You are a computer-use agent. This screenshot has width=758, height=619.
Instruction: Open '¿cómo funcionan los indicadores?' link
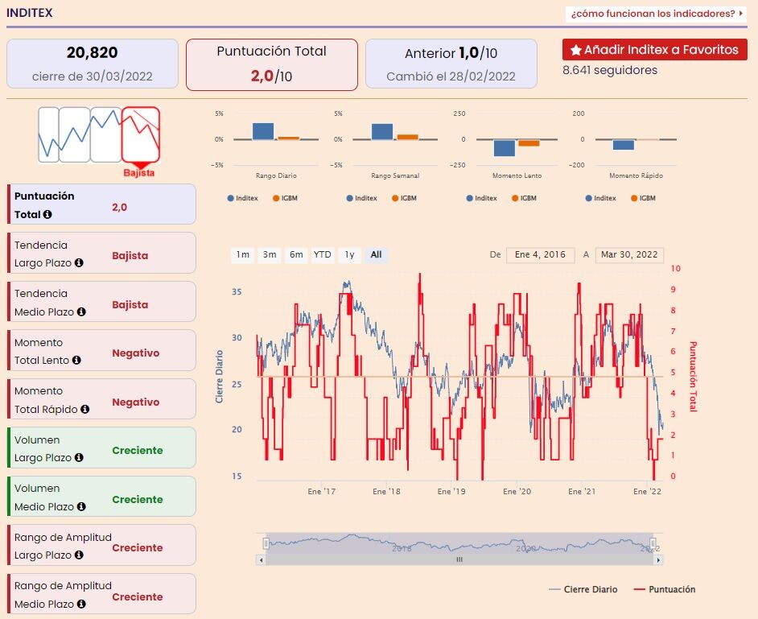657,14
